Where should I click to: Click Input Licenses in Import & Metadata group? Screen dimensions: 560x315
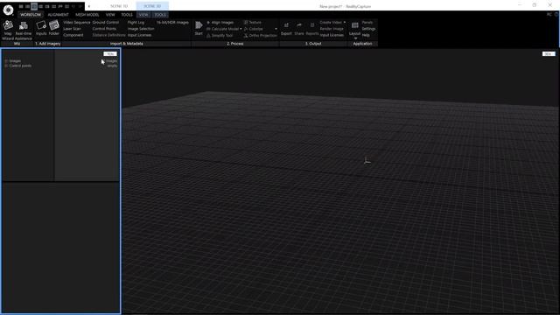[140, 35]
